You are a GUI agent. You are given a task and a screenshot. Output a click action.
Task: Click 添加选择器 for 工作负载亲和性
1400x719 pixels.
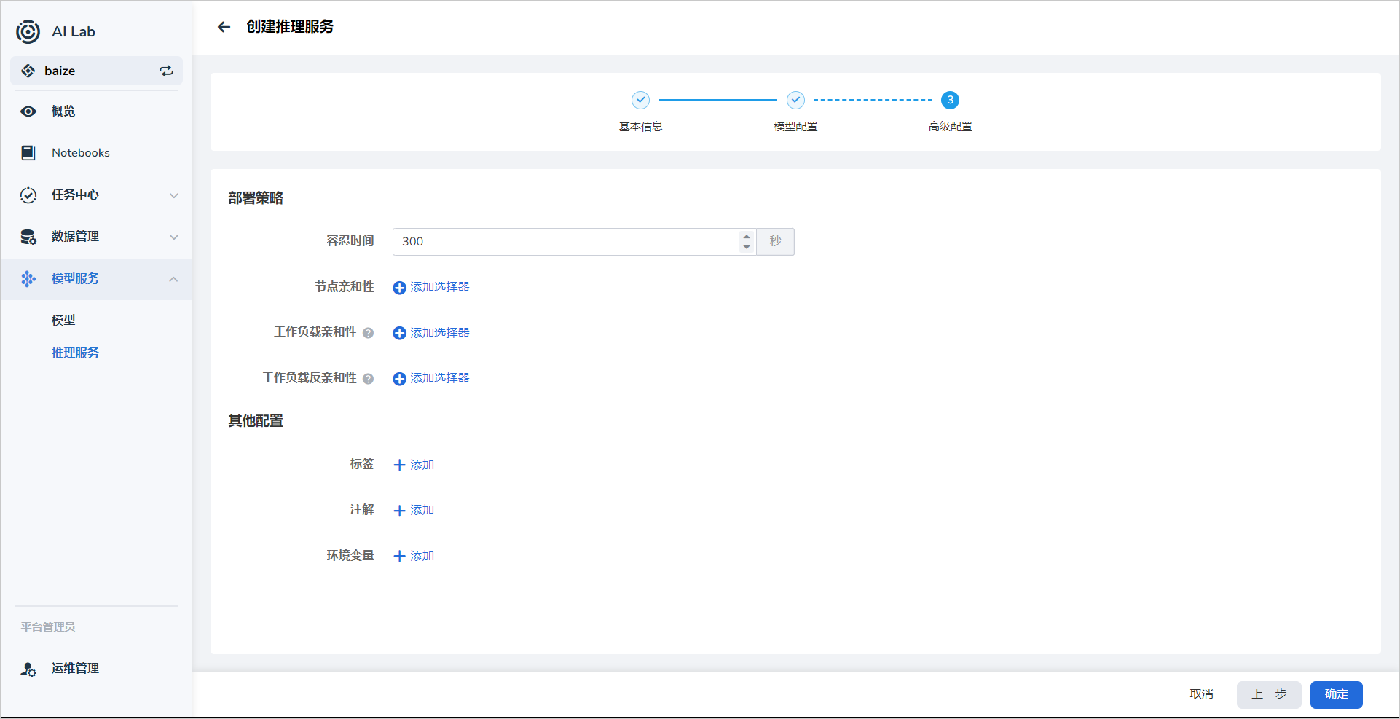pos(440,333)
